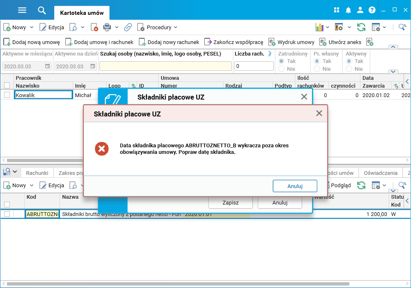Select Zatrudniony Tak radio

(x=282, y=61)
